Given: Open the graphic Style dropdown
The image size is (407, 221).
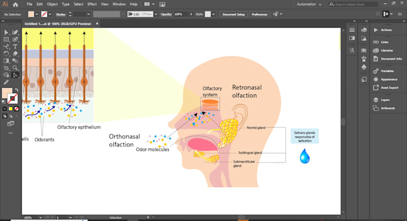Looking at the screenshot, I should click(213, 14).
